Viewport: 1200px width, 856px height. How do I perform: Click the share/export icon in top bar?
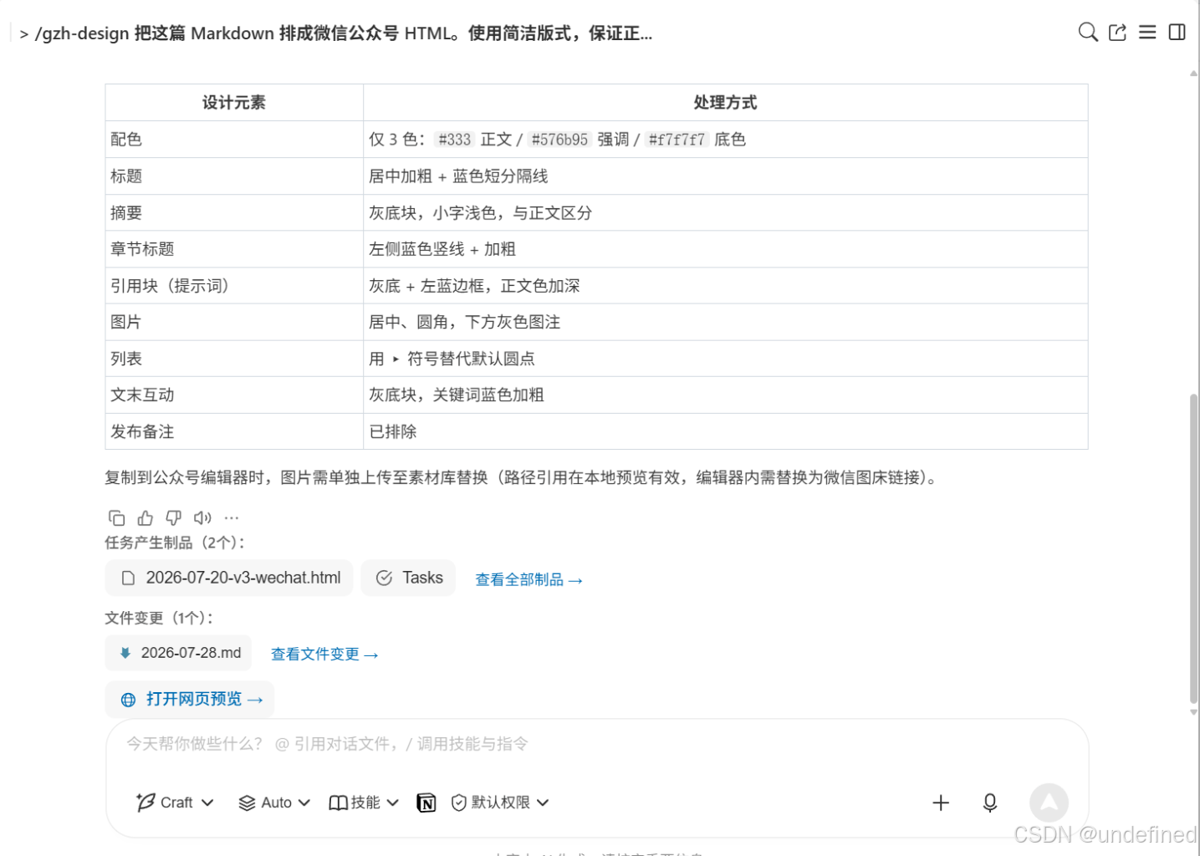tap(1118, 33)
